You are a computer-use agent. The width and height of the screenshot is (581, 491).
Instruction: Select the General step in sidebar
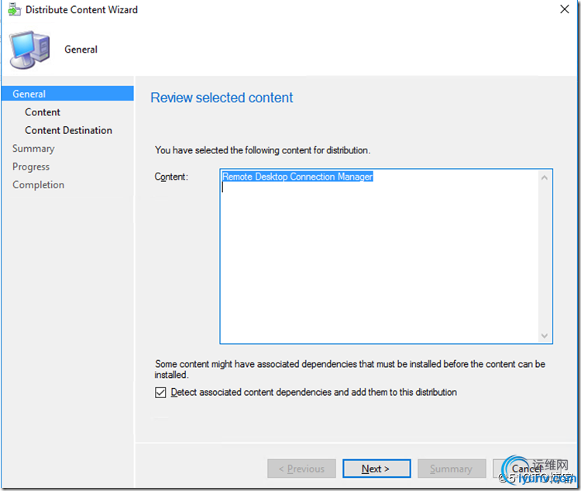click(67, 94)
